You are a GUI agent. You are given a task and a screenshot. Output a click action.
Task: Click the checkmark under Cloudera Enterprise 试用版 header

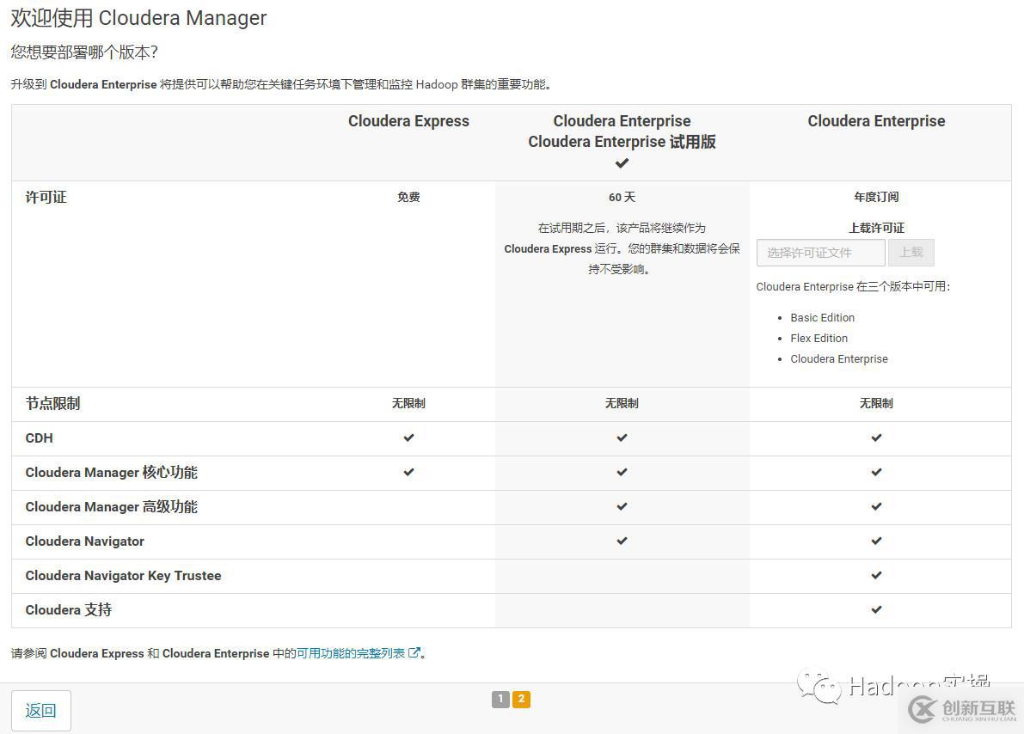[622, 163]
